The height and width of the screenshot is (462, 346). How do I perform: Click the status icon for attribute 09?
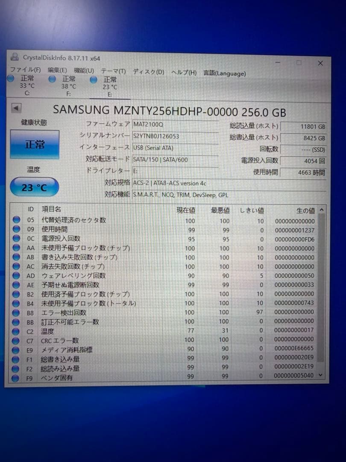tap(17, 228)
